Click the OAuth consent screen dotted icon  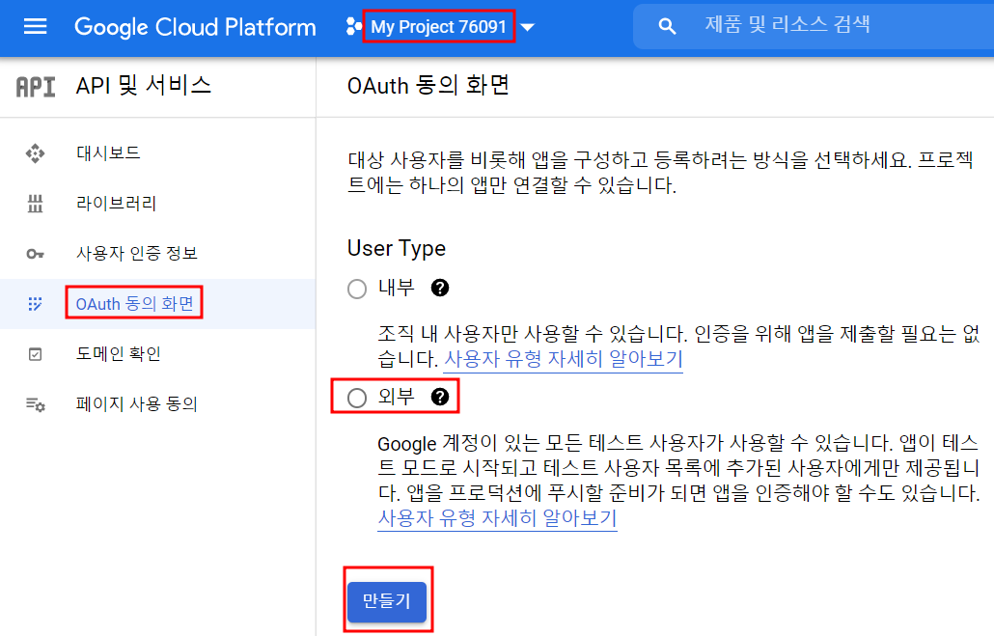coord(35,304)
